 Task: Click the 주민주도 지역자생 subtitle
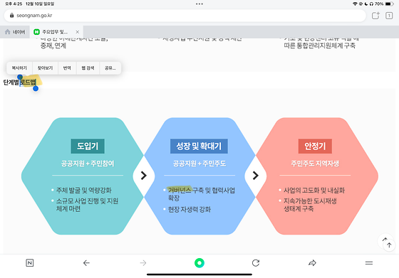[315, 164]
